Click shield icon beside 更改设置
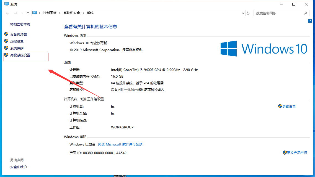Screen dimensions: 315x177 (280, 106)
